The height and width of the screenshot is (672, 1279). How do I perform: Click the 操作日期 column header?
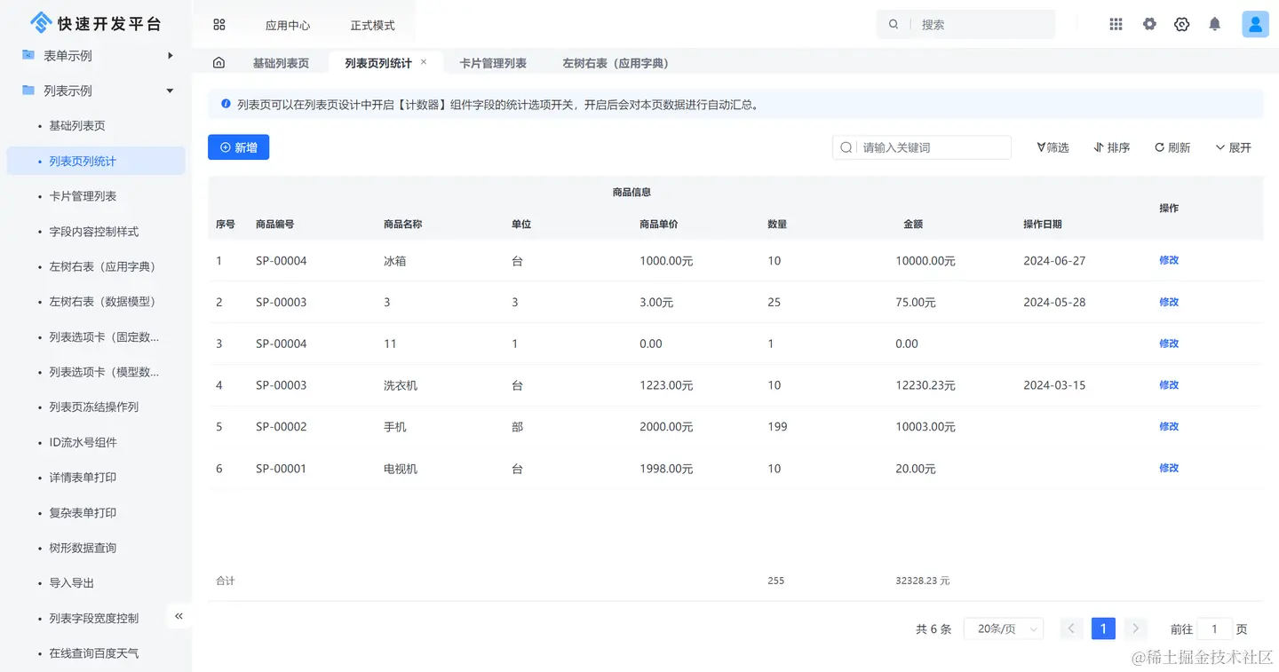pos(1043,225)
